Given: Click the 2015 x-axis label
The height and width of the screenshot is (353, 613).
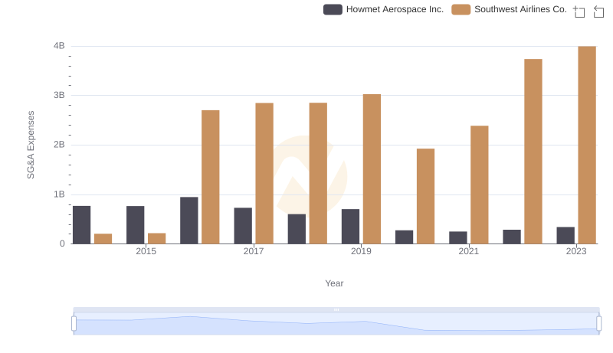Looking at the screenshot, I should (x=146, y=251).
